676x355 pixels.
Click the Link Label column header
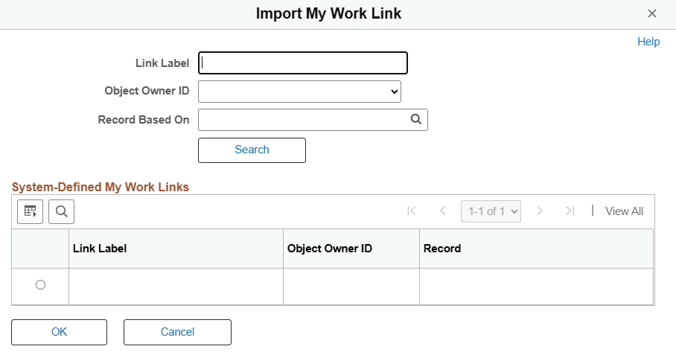100,249
